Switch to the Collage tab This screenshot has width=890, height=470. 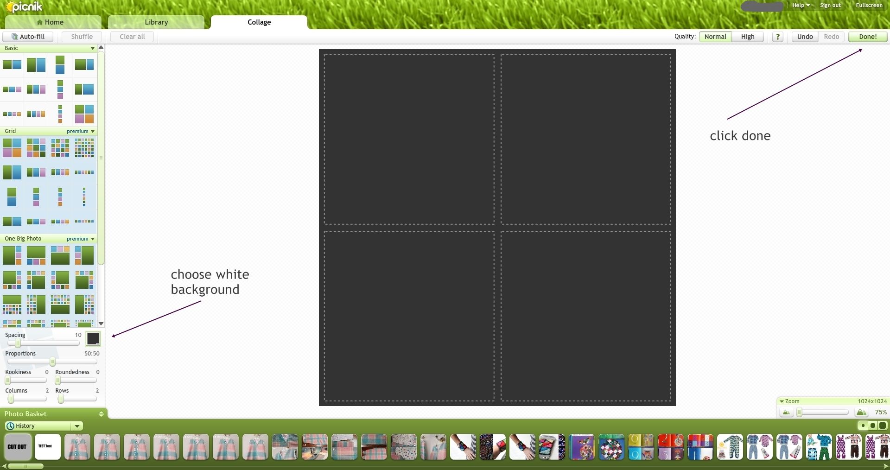[x=259, y=22]
